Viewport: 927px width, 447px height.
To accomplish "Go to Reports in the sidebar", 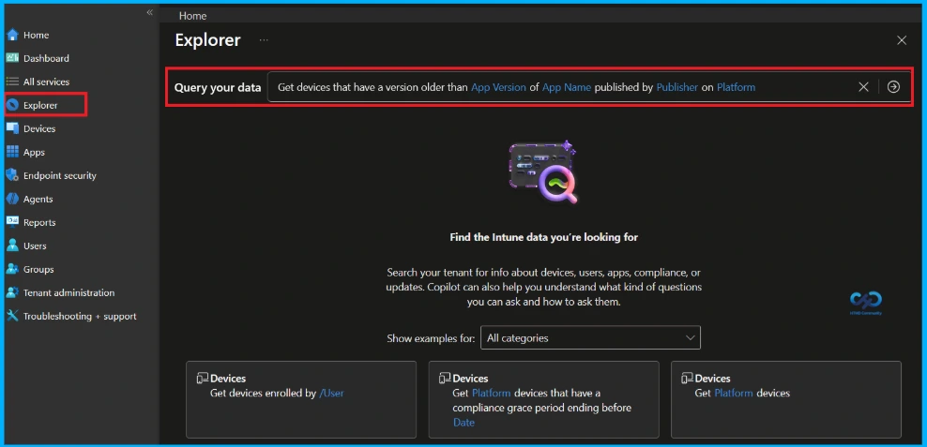I will (39, 223).
